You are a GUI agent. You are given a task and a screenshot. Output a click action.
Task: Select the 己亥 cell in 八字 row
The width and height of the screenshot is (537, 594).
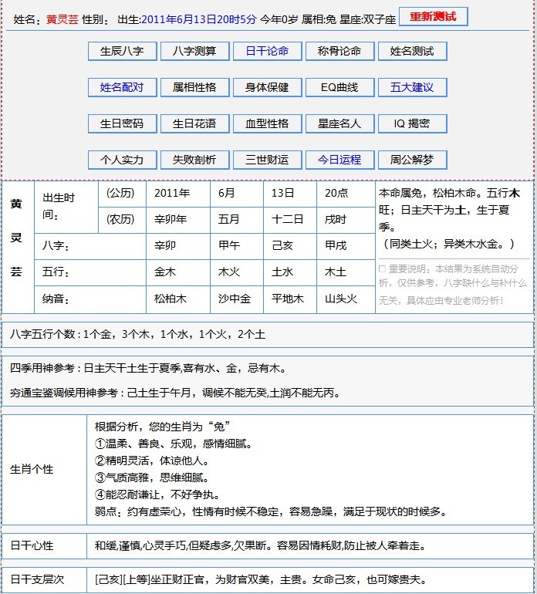coord(290,246)
